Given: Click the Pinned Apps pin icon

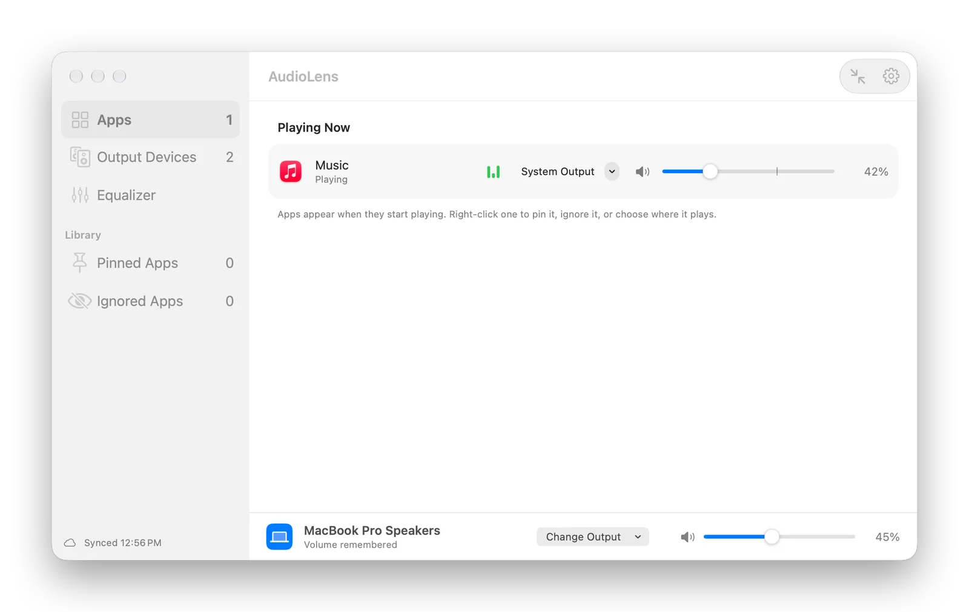Looking at the screenshot, I should click(79, 263).
